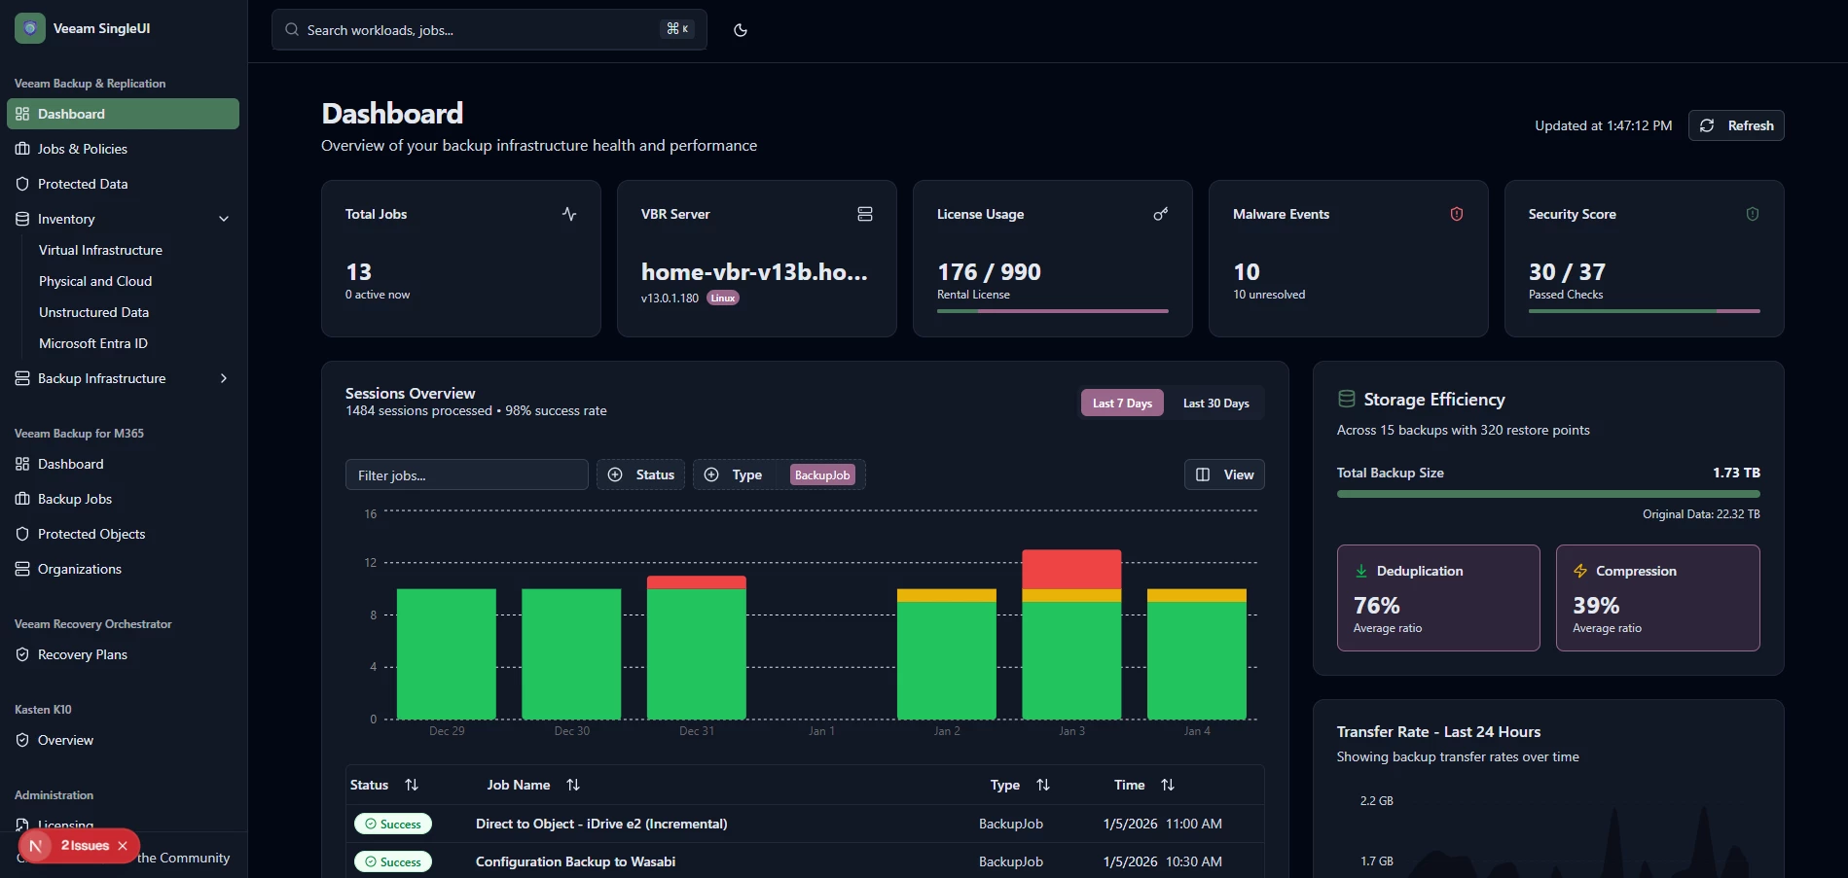Click the License Usage progress bar

coord(1053,311)
